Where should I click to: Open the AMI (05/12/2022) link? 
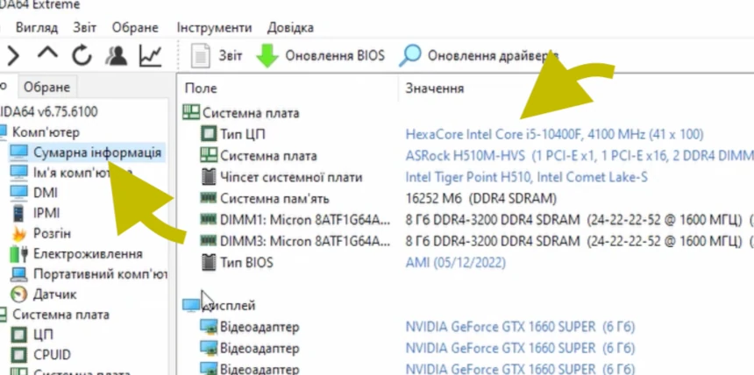455,263
